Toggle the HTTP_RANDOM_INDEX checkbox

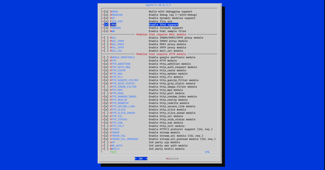(x=106, y=97)
